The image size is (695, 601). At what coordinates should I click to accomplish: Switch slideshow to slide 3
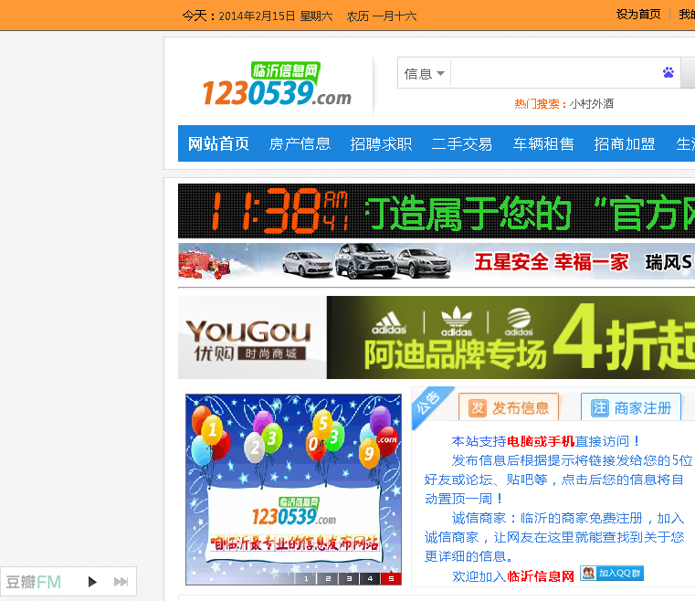click(349, 578)
